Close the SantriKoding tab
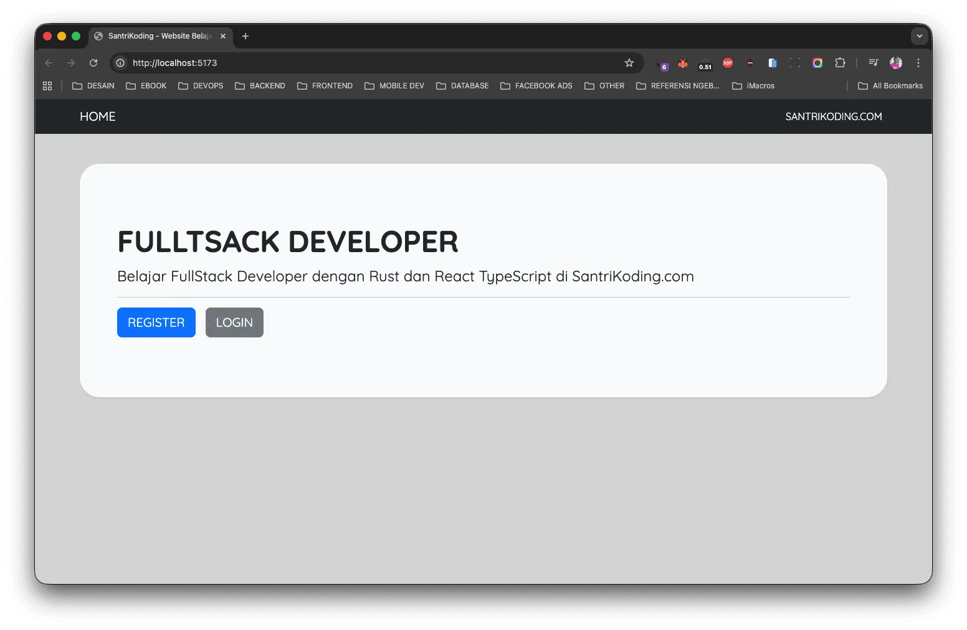The height and width of the screenshot is (630, 967). point(223,36)
